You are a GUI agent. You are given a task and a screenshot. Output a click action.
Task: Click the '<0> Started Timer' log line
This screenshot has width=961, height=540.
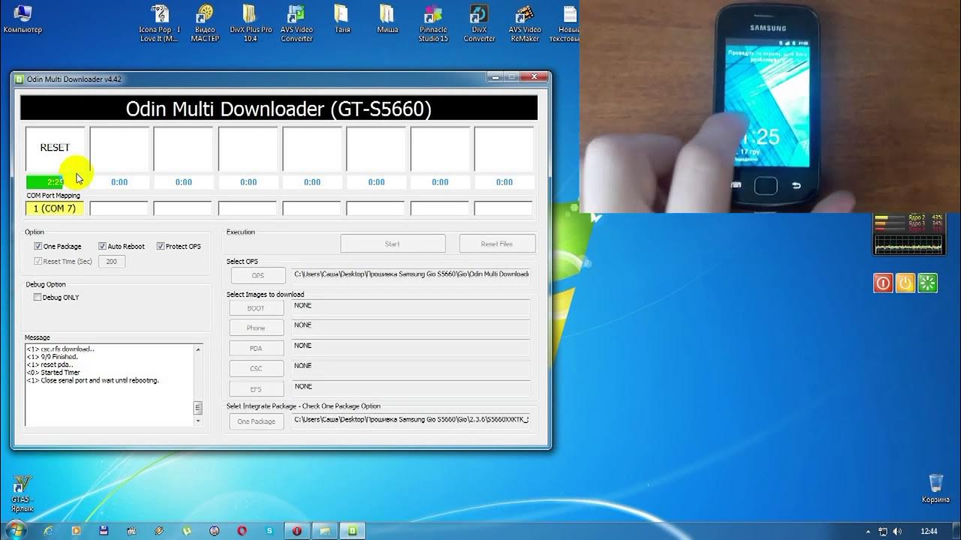[x=53, y=373]
